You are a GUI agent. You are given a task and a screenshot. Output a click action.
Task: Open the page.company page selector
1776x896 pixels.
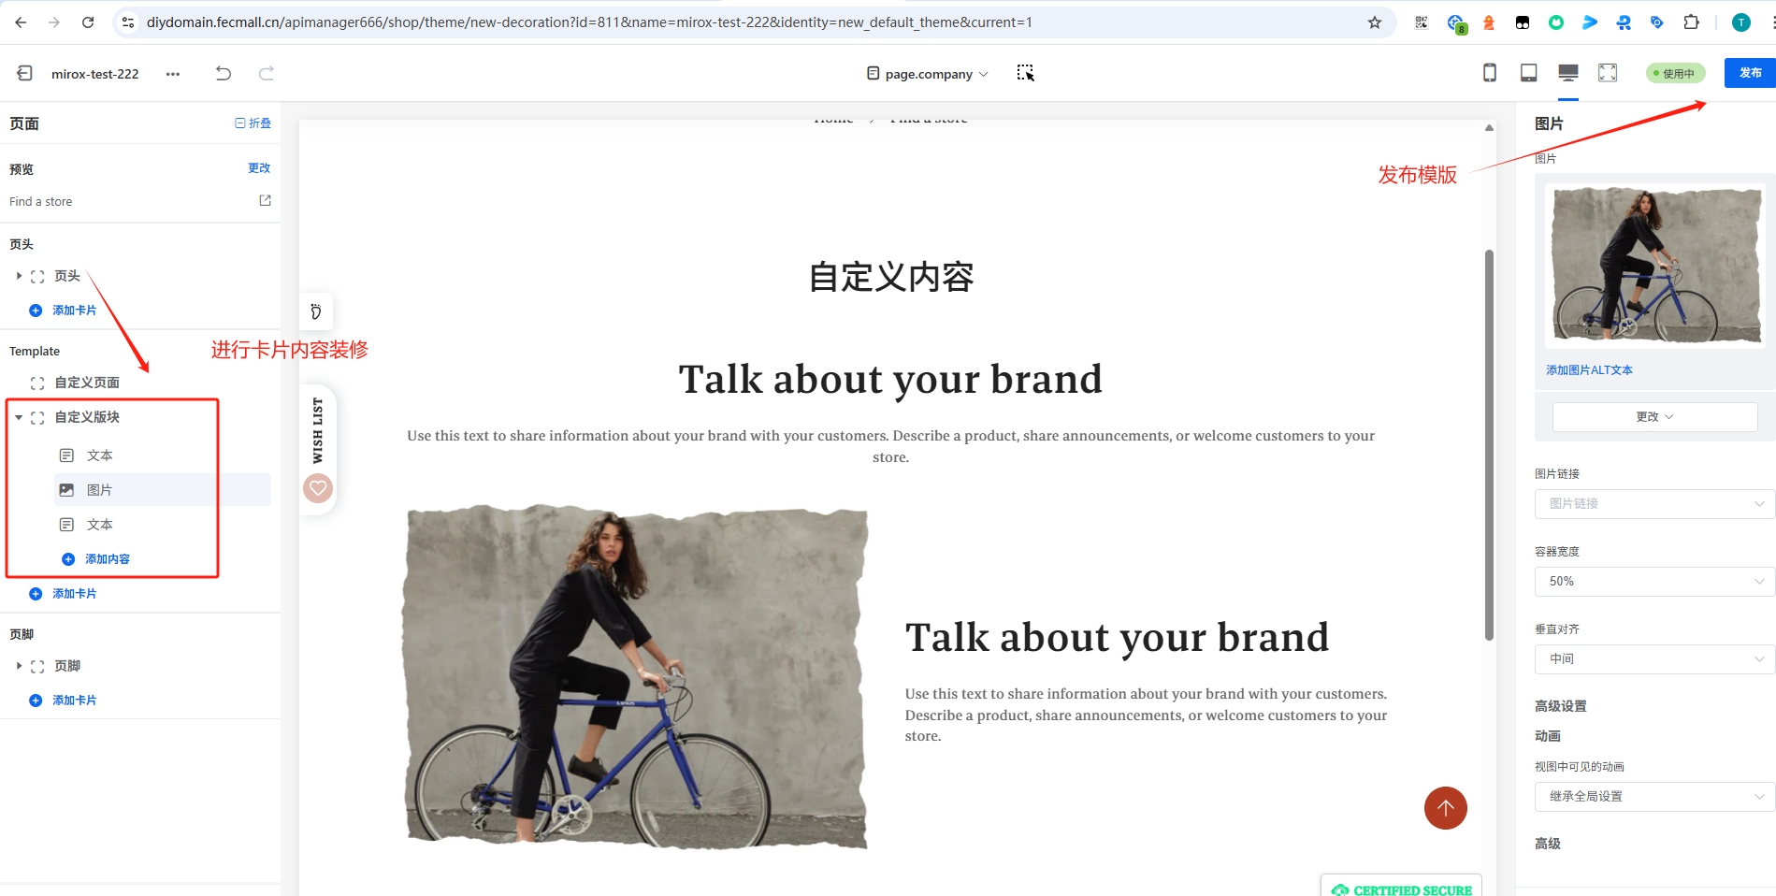[x=928, y=74]
